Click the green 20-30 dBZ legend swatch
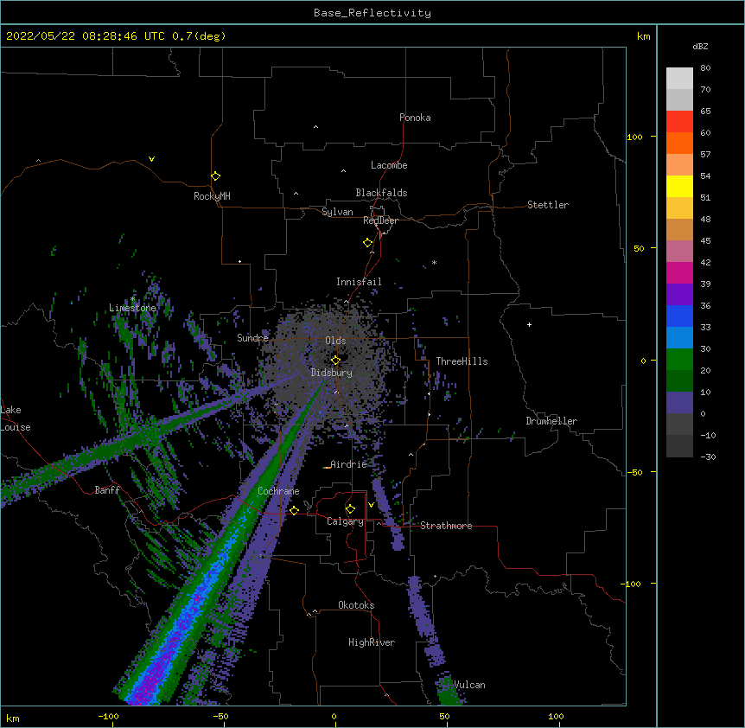Image resolution: width=745 pixels, height=728 pixels. point(679,360)
